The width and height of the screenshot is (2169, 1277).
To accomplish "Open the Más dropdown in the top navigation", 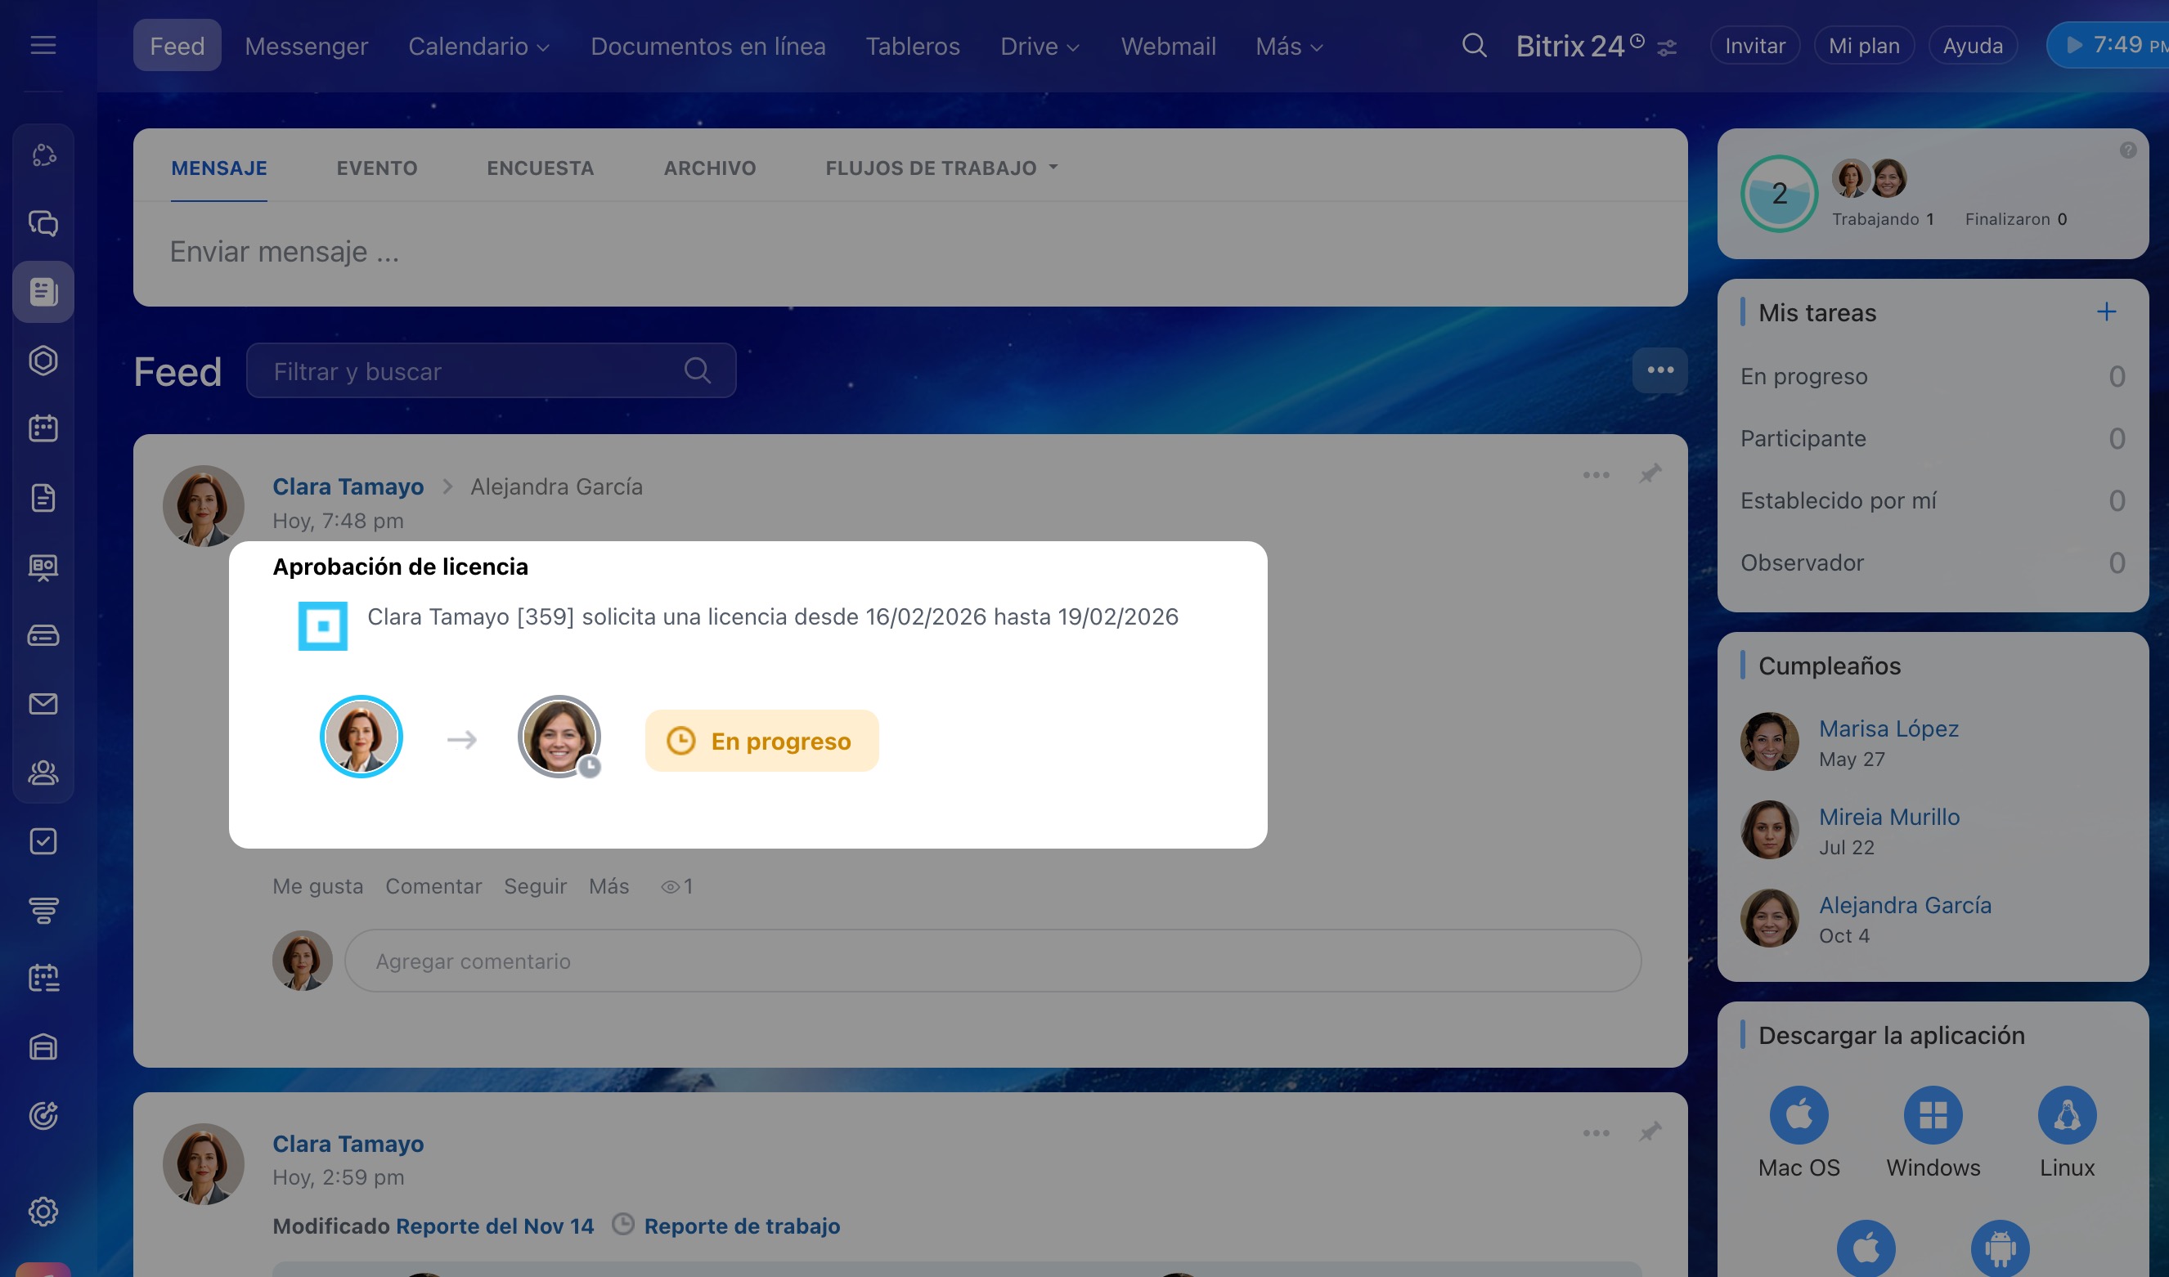I will pyautogui.click(x=1288, y=47).
